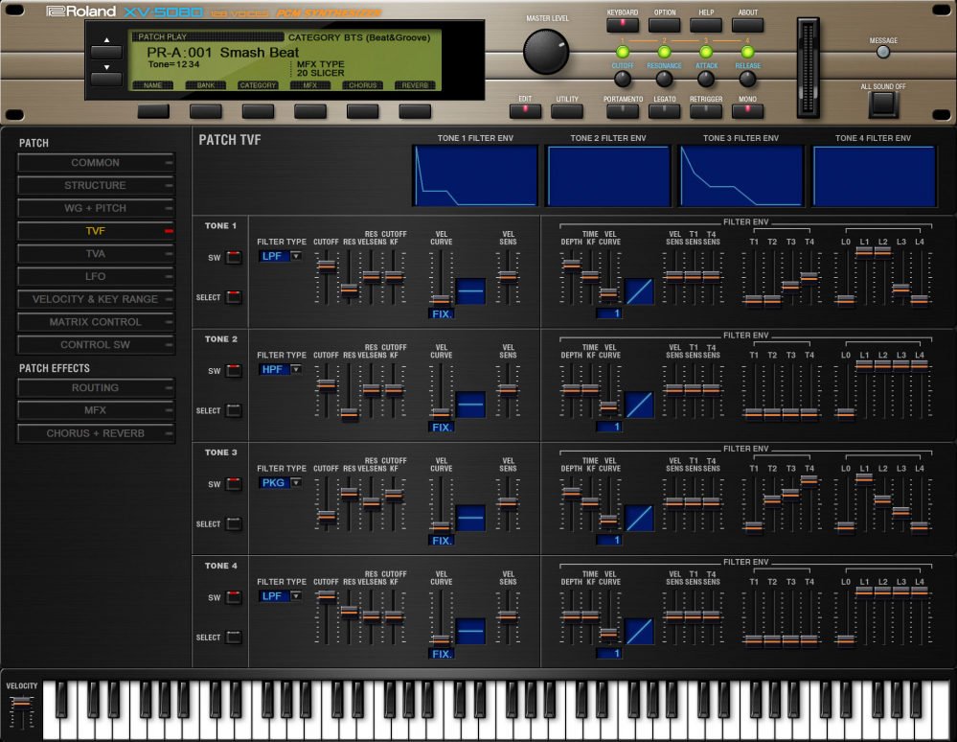Click the Tone 2 velocity curve value field
The image size is (957, 742).
pyautogui.click(x=442, y=428)
